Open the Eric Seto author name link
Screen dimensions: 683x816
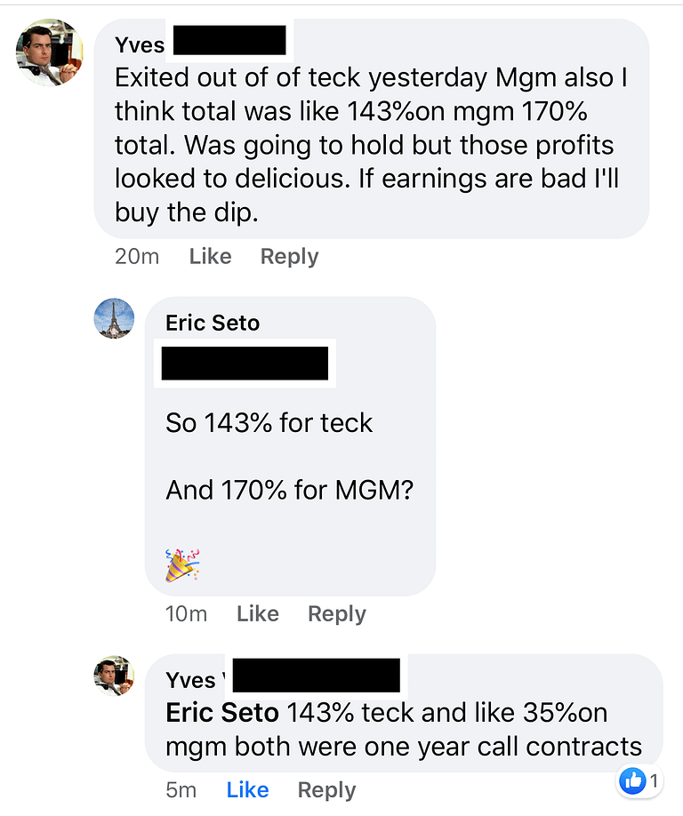(213, 323)
